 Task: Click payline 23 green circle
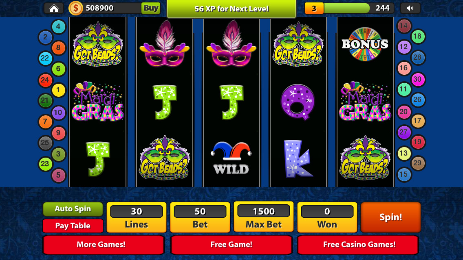pyautogui.click(x=45, y=164)
